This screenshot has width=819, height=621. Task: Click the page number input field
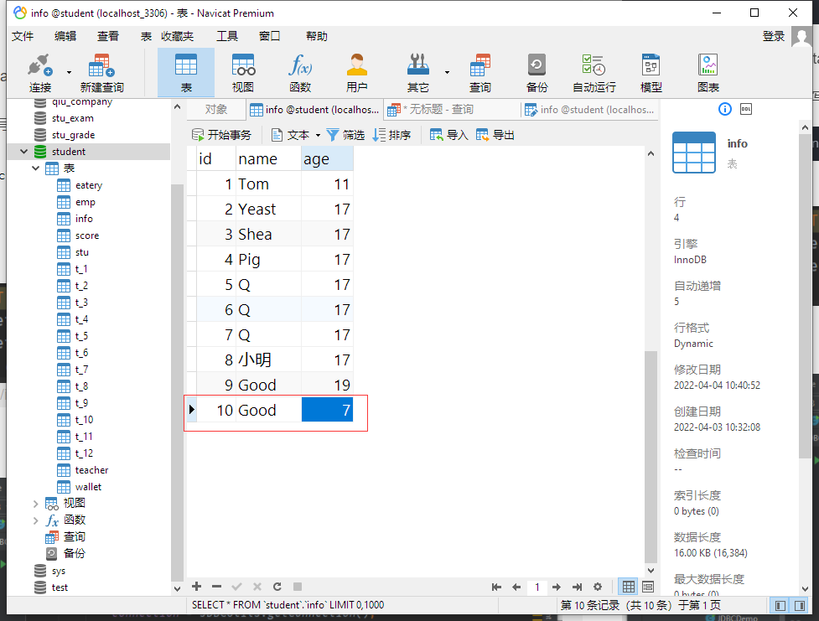point(536,587)
